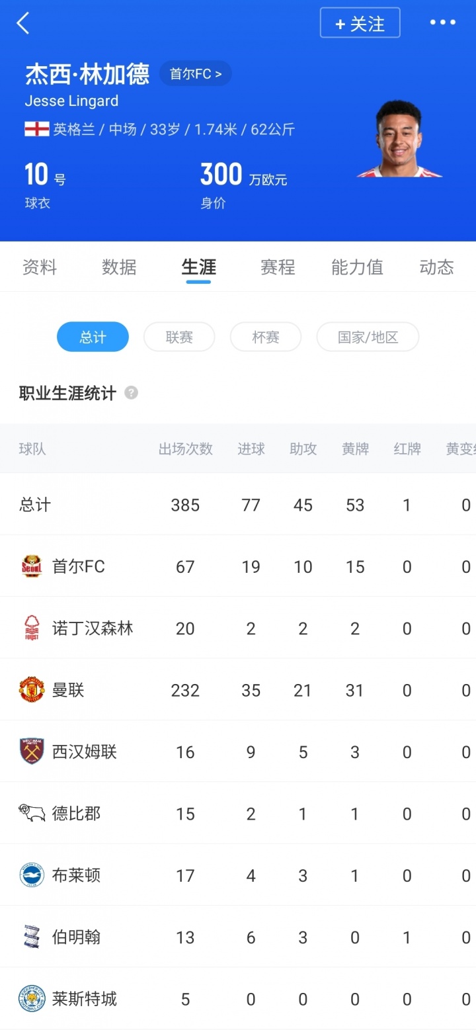This screenshot has width=476, height=1030.
Task: Switch to the 能力值 tab
Action: (357, 267)
